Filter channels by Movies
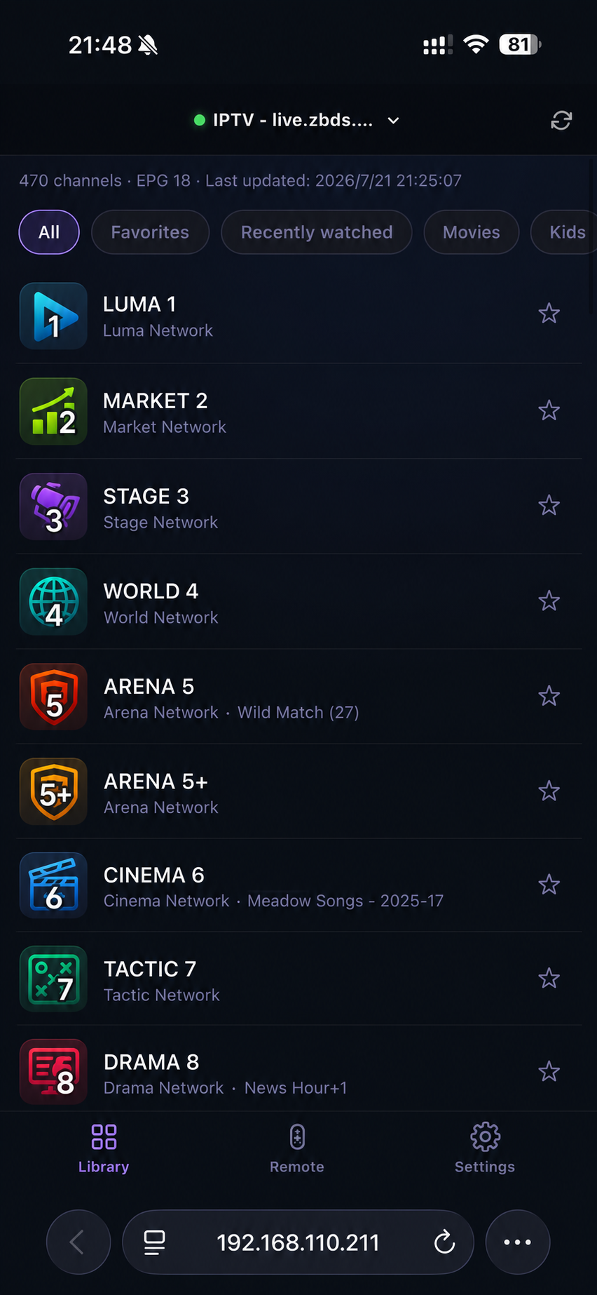 point(472,232)
